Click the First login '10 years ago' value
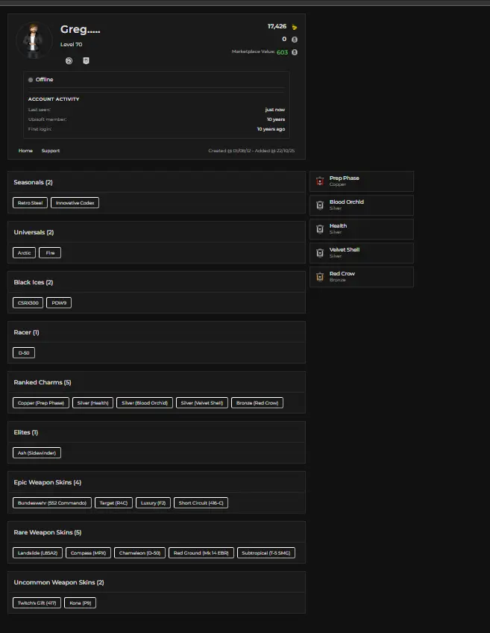The height and width of the screenshot is (633, 490). 271,129
